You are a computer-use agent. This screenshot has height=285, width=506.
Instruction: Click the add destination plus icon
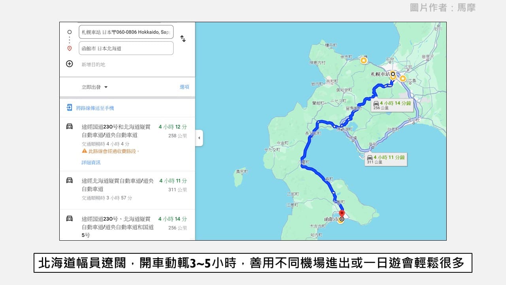click(69, 63)
